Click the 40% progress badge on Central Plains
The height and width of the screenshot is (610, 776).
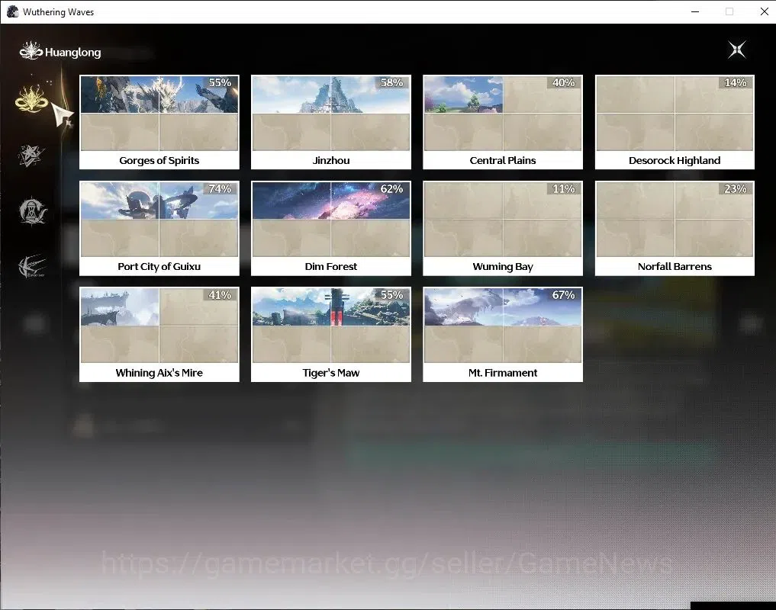(x=563, y=82)
